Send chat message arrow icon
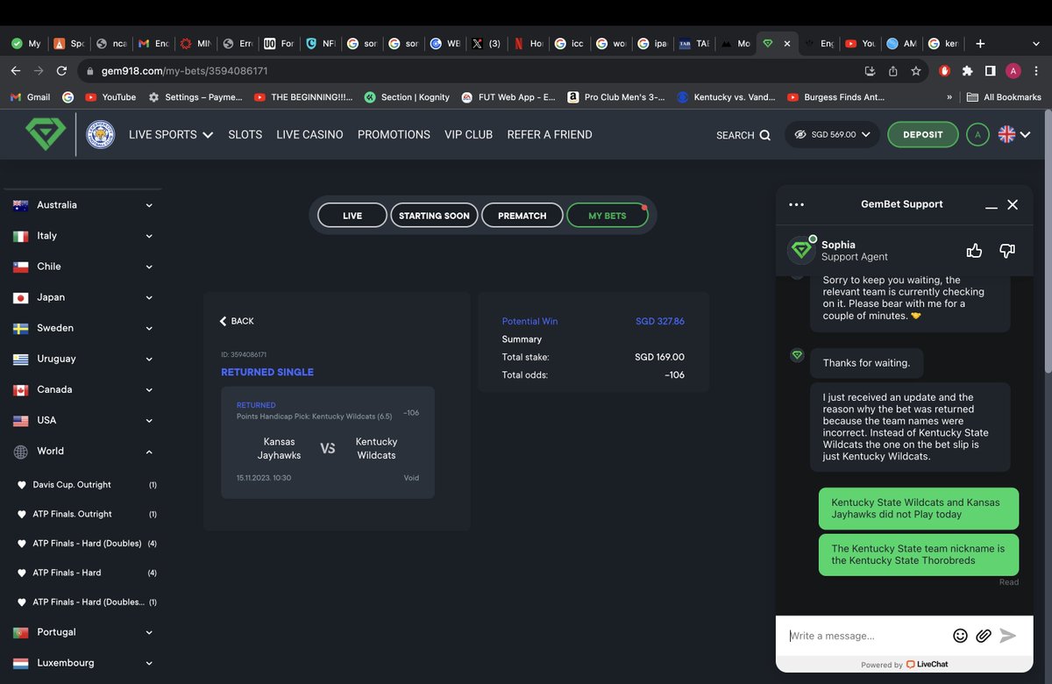The height and width of the screenshot is (684, 1052). [1008, 636]
